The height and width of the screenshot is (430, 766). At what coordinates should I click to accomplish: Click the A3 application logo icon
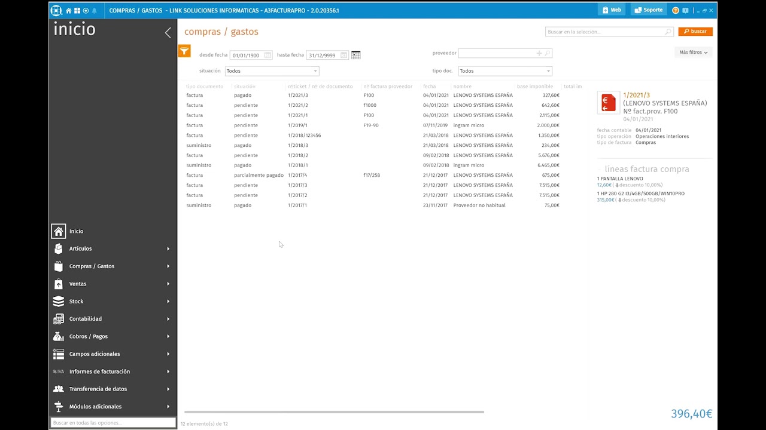coord(56,10)
